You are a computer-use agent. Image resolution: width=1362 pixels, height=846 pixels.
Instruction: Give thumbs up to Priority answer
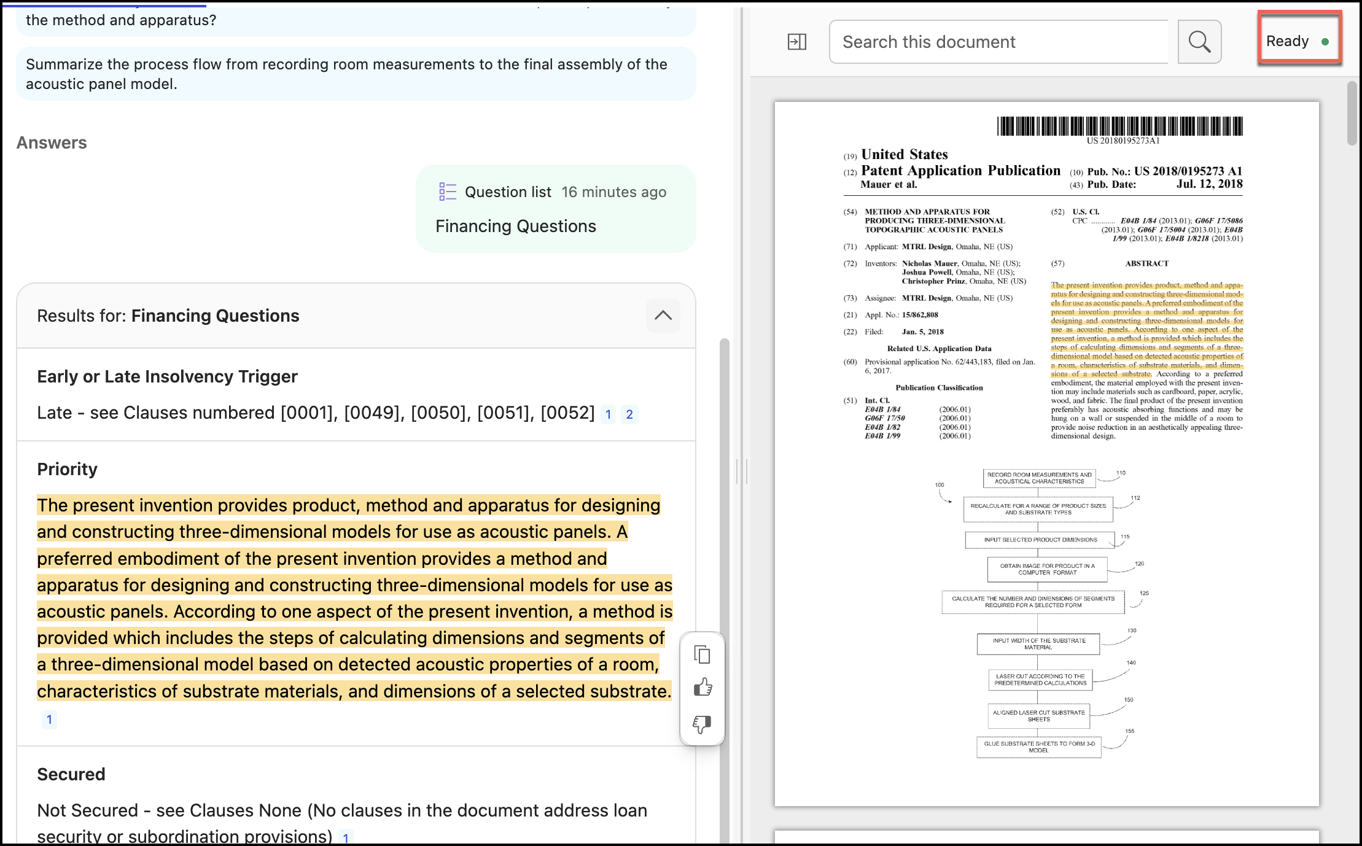click(x=702, y=688)
